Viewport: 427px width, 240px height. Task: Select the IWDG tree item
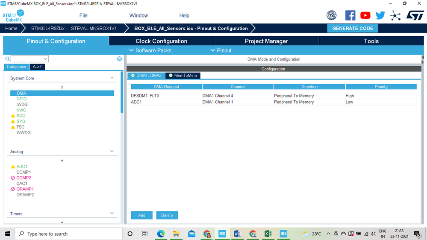pyautogui.click(x=22, y=105)
